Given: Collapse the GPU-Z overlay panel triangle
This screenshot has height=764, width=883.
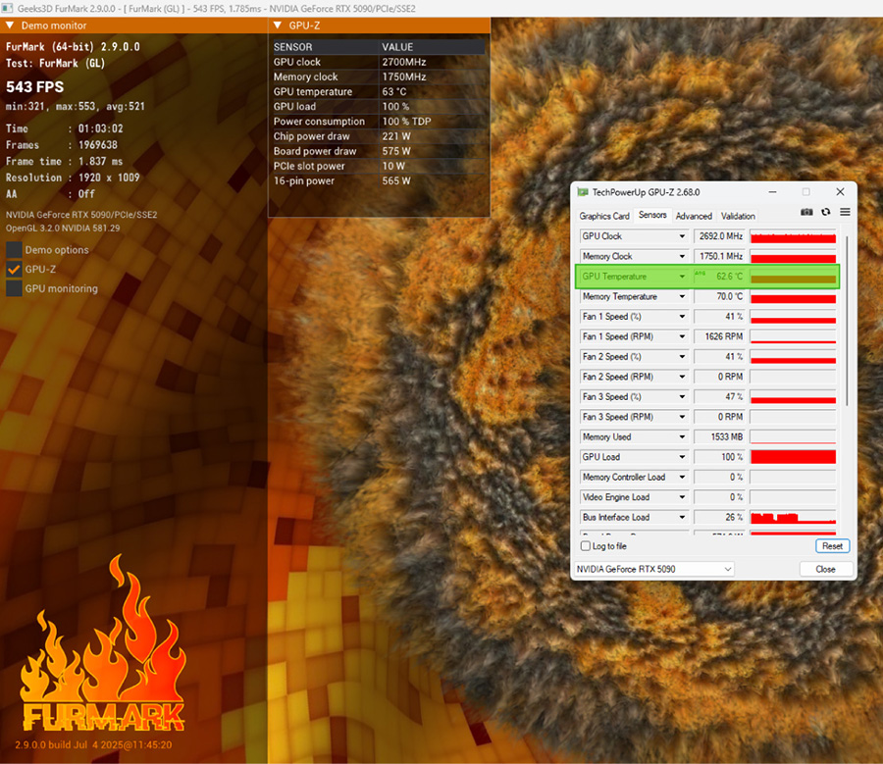Looking at the screenshot, I should click(x=278, y=25).
